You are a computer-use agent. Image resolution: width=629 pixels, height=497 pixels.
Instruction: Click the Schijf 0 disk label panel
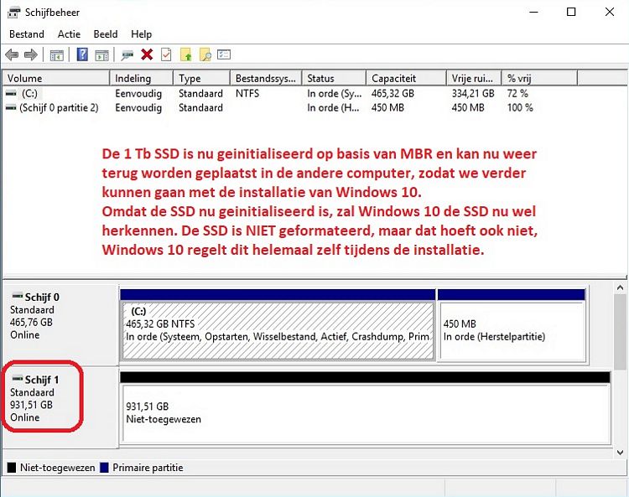(61, 324)
